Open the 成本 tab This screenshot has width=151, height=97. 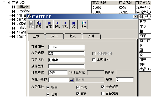point(55,36)
